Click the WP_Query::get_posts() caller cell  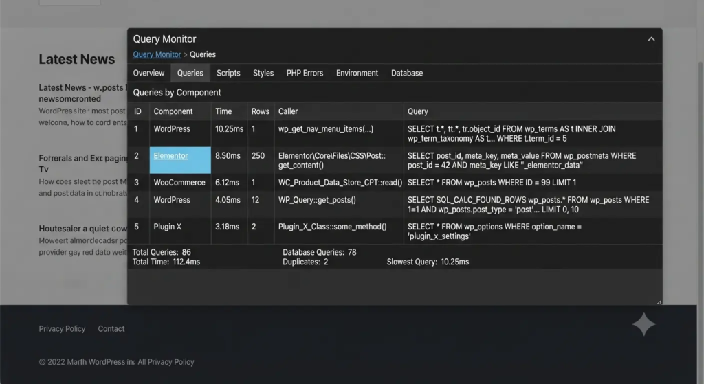[x=317, y=200]
